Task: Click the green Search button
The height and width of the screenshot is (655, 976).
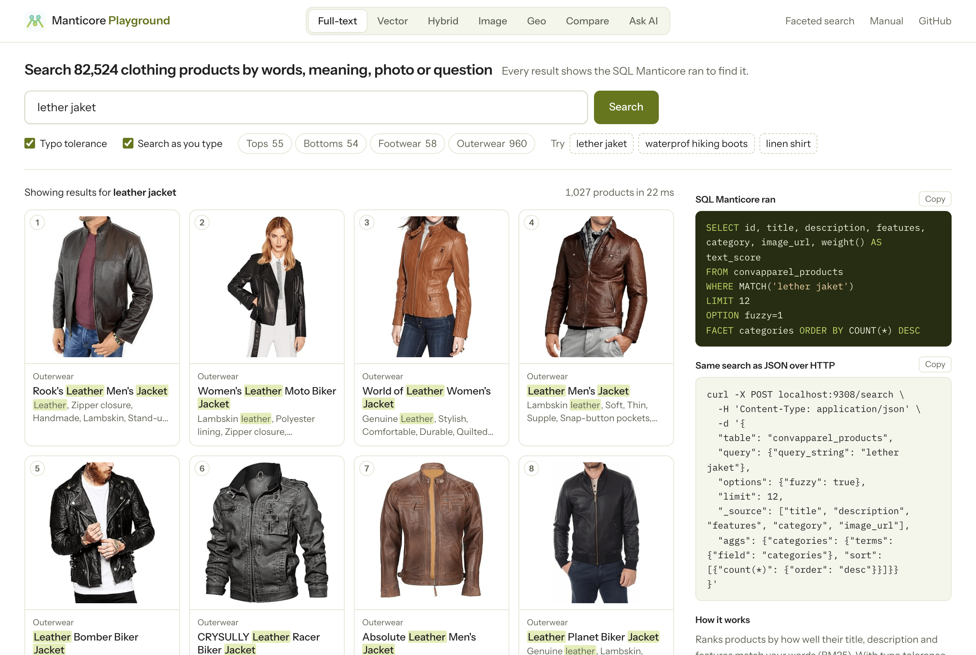Action: (626, 107)
